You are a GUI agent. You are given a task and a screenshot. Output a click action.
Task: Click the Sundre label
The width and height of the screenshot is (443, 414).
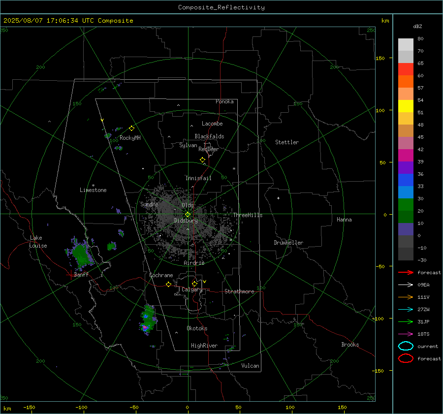(149, 204)
